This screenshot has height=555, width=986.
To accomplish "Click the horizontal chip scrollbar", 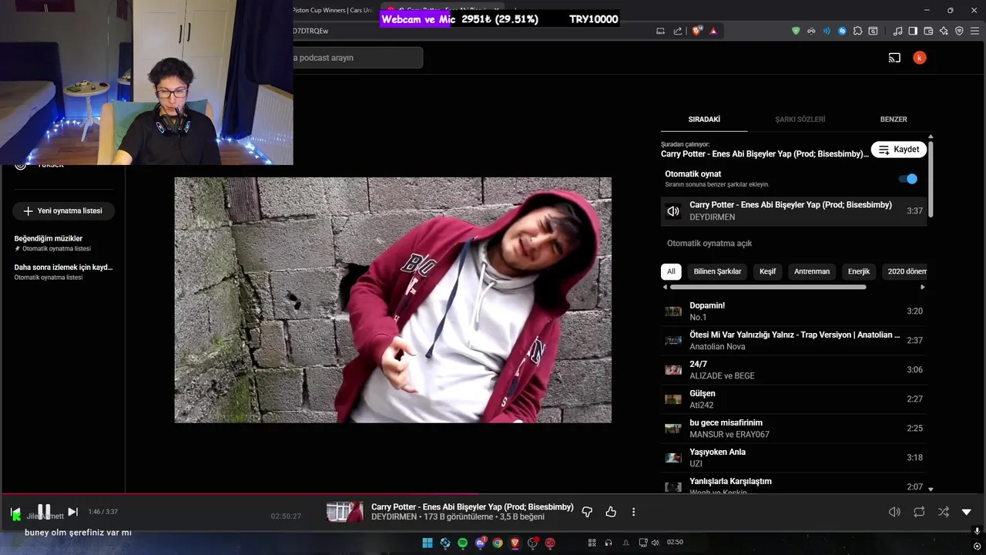I will [x=768, y=287].
